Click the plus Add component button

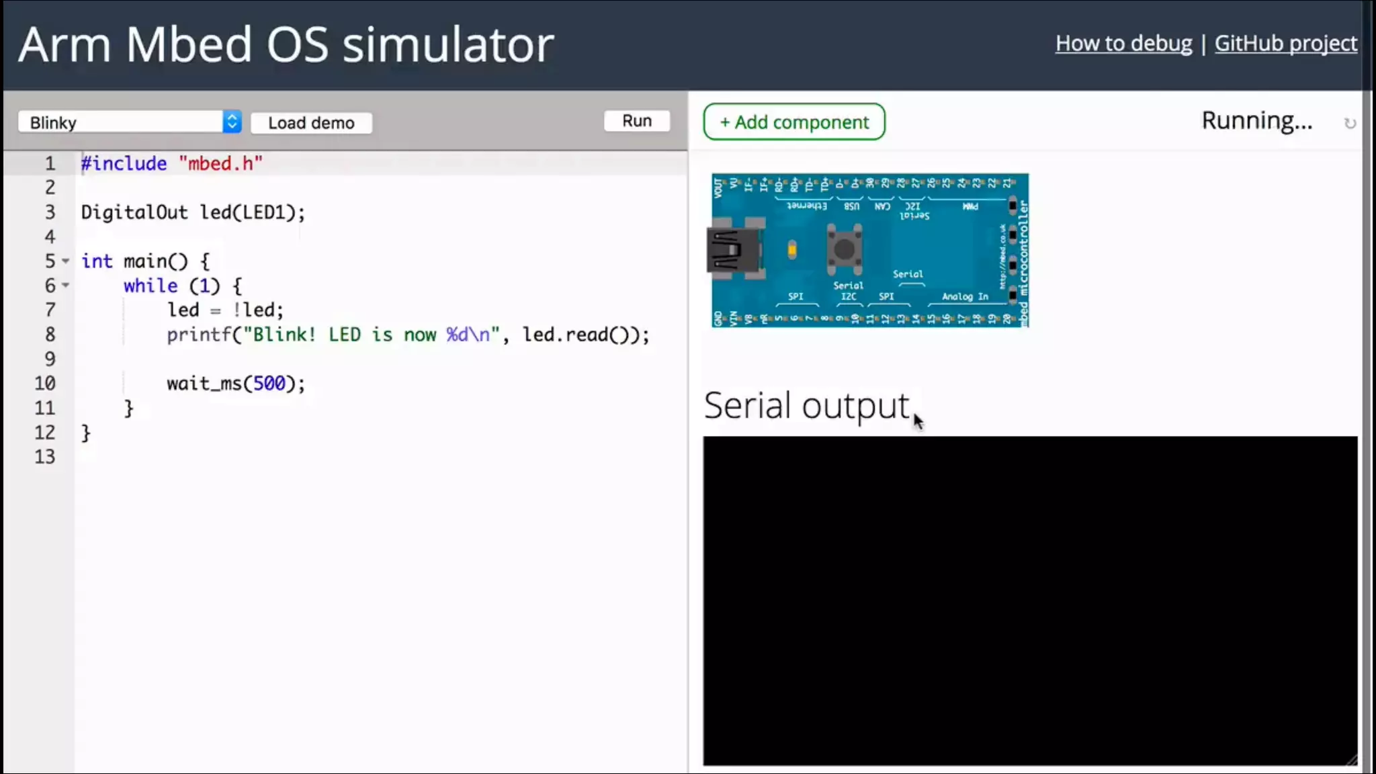[793, 122]
